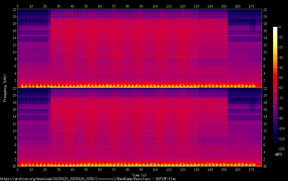Click the 170 tick on the top time axis
288x181 pixels.
coord(251,6)
